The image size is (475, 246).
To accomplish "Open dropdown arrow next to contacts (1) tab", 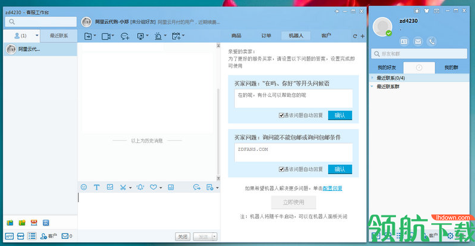I will [x=37, y=36].
